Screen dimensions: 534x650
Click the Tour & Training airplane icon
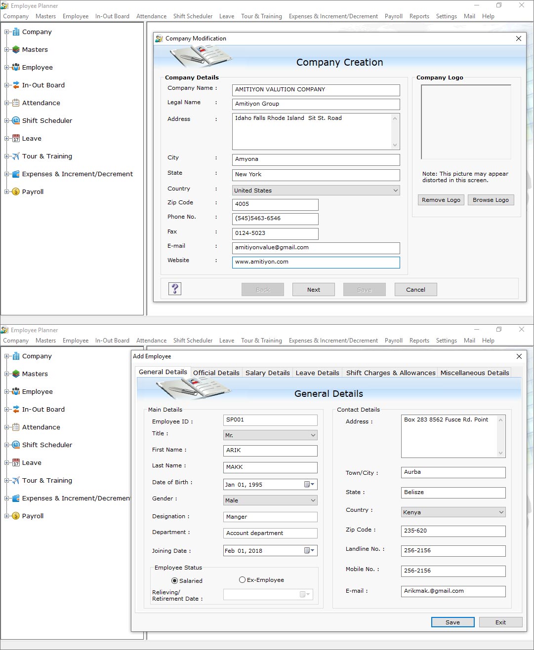(15, 156)
